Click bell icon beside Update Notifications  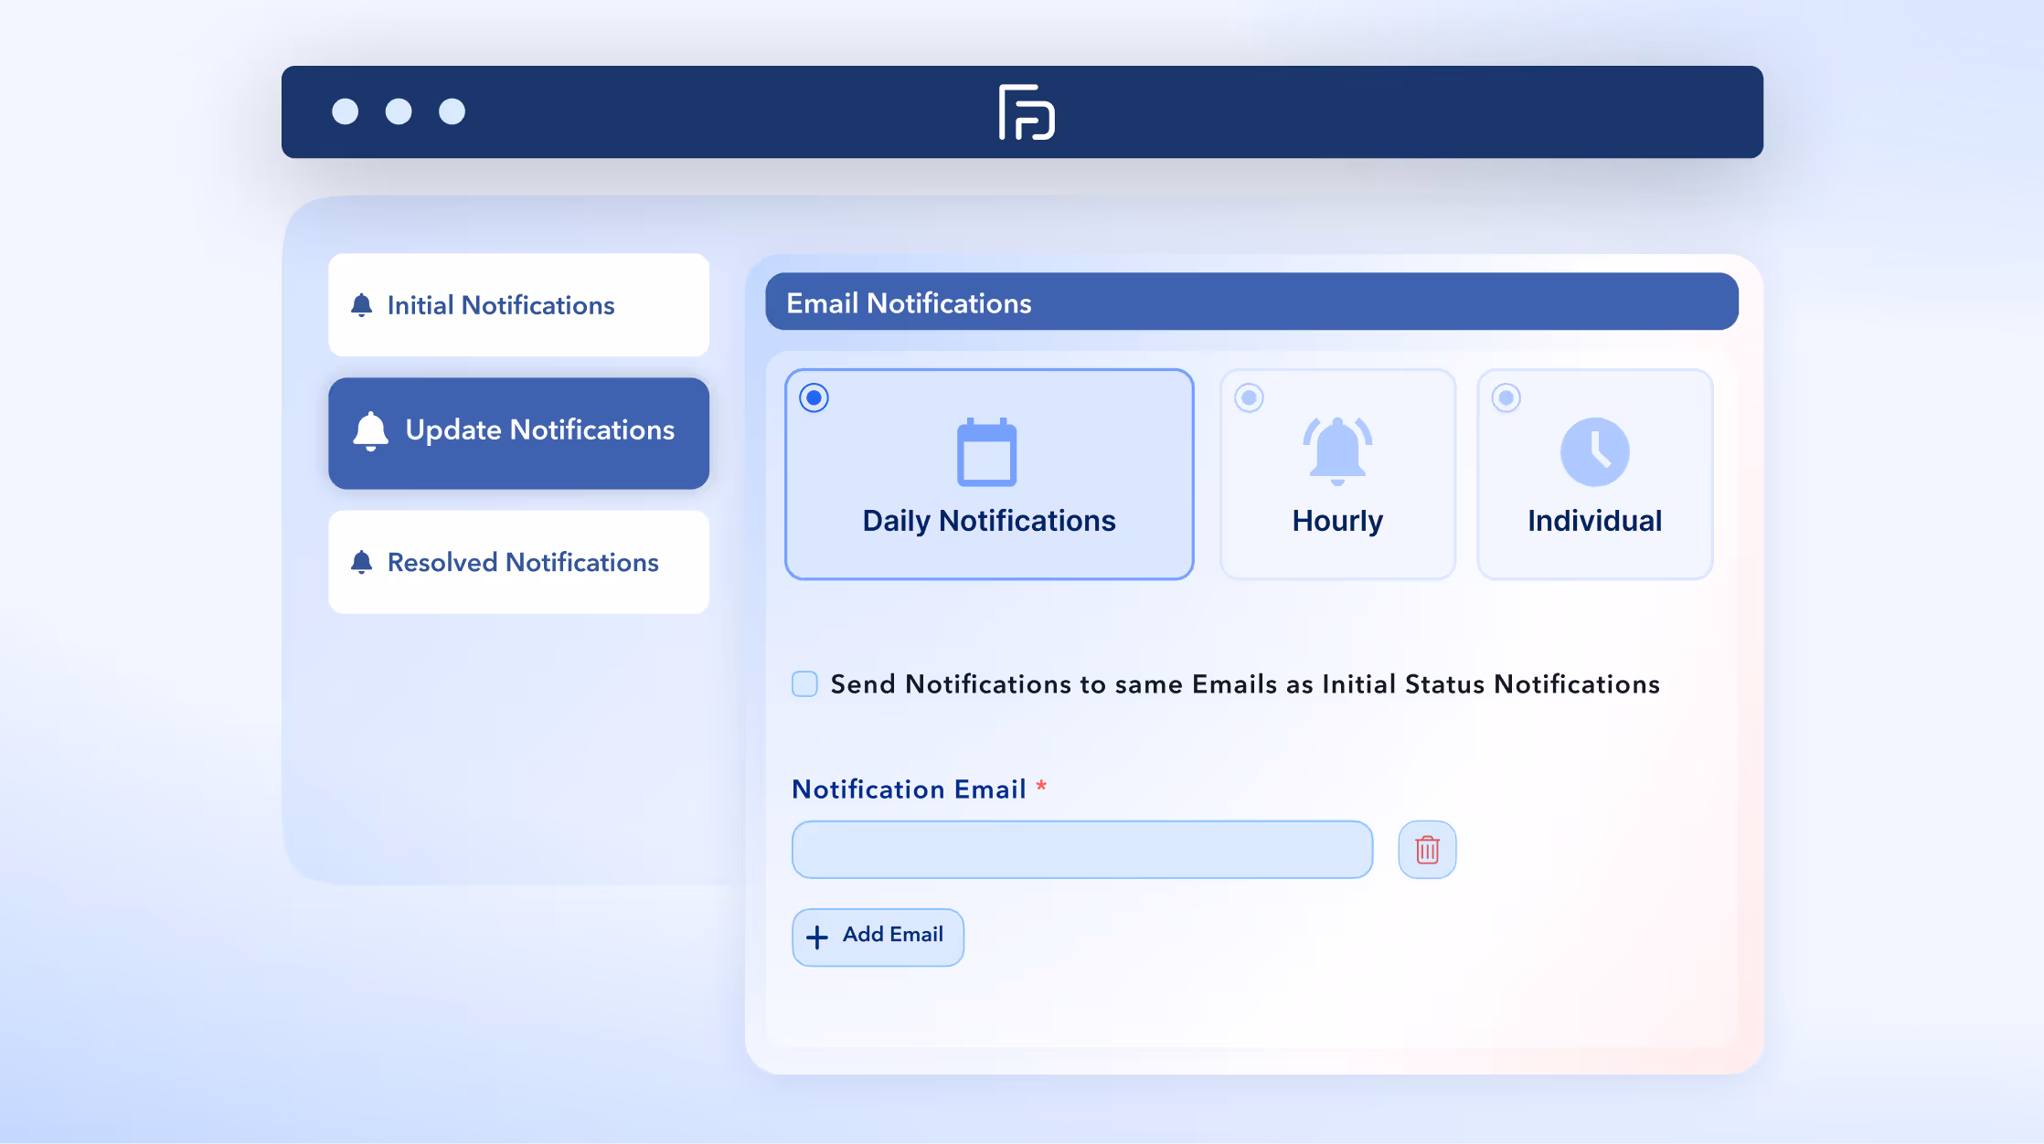pyautogui.click(x=371, y=430)
